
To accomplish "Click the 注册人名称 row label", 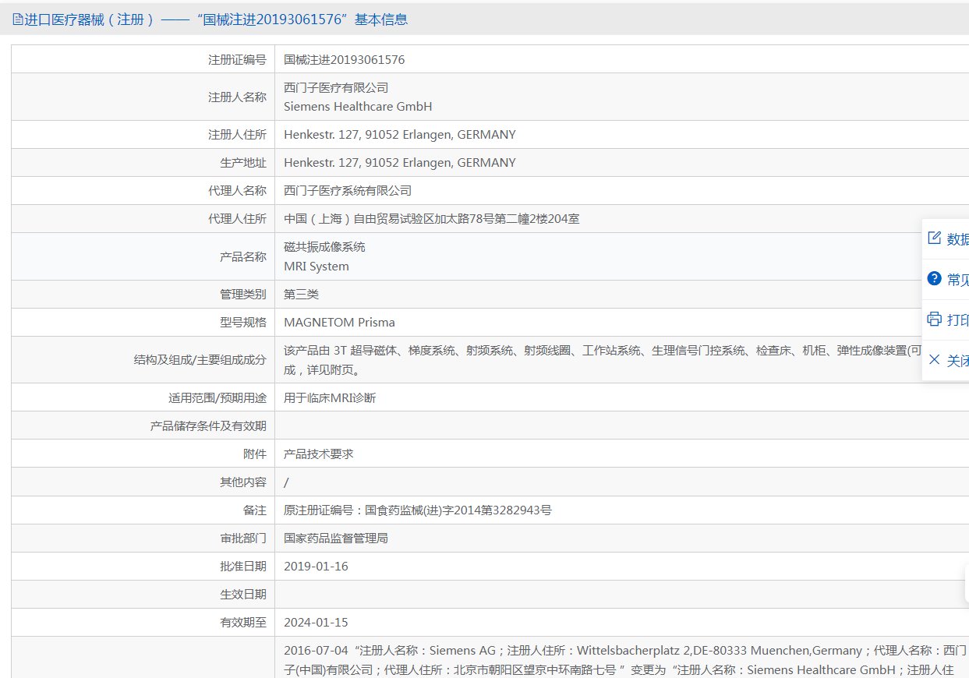I will pyautogui.click(x=237, y=97).
